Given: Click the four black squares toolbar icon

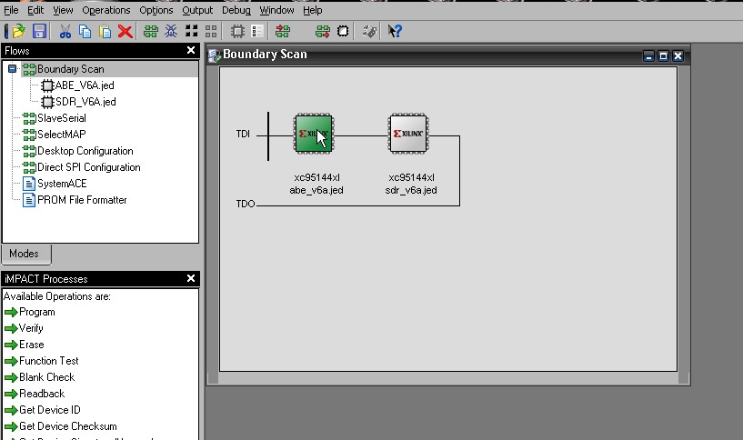Looking at the screenshot, I should pyautogui.click(x=192, y=31).
